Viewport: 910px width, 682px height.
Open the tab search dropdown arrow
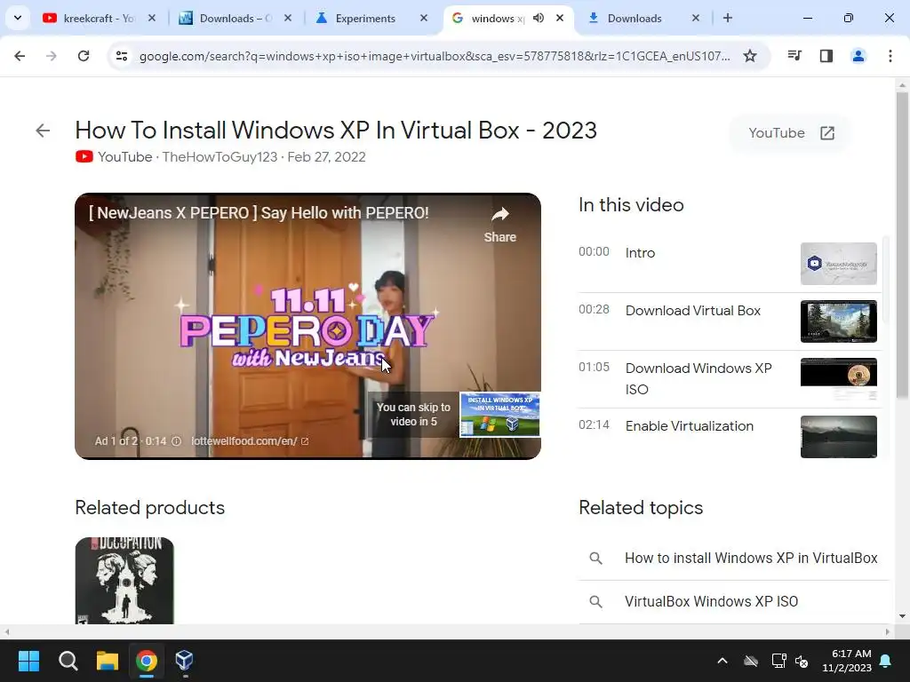18,18
